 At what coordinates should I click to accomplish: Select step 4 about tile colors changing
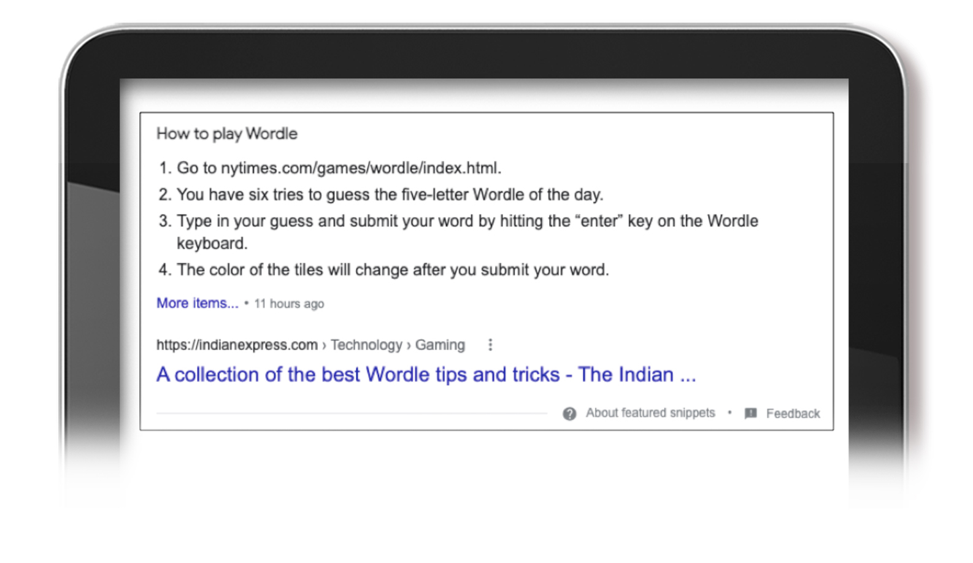pos(393,270)
